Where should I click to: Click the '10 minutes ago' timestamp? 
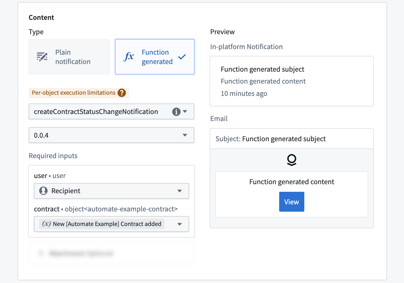[x=244, y=94]
